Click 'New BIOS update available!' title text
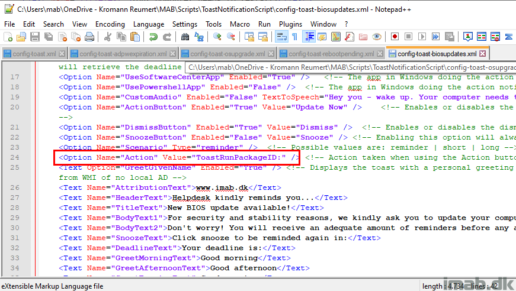The width and height of the screenshot is (516, 291). (229, 208)
